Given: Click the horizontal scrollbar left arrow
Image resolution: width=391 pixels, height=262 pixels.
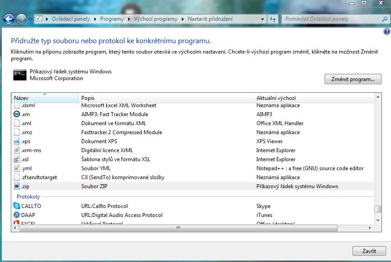Looking at the screenshot, I should [x=15, y=228].
